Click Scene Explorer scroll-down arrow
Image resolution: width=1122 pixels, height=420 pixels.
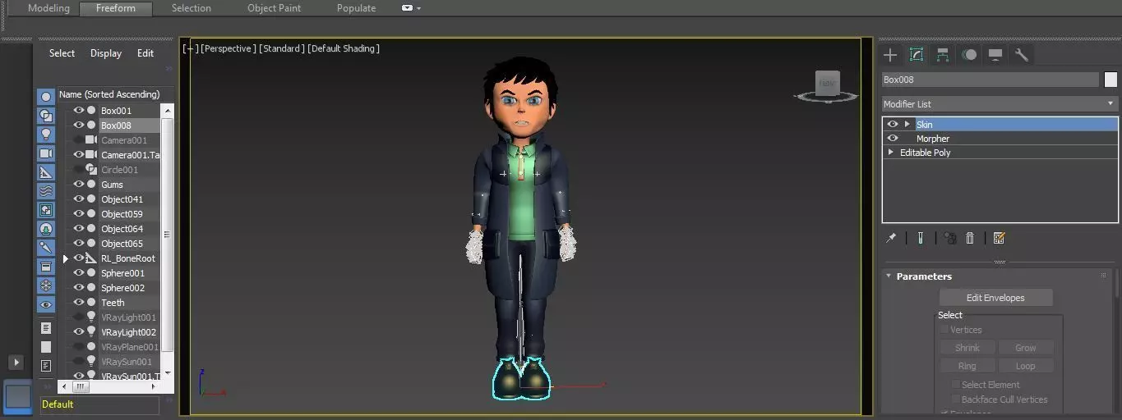coord(168,372)
